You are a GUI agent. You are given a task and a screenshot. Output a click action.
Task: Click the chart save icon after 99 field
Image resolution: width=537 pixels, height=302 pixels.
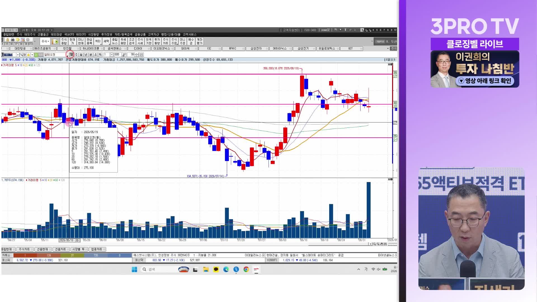click(141, 55)
